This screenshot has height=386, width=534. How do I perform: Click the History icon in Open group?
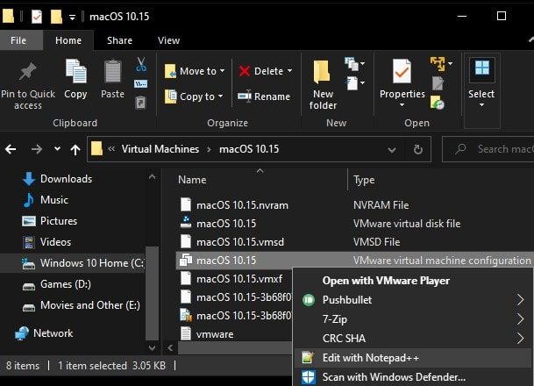pyautogui.click(x=438, y=103)
